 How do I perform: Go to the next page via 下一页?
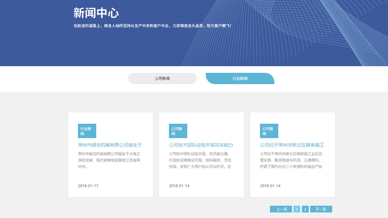coord(320,209)
